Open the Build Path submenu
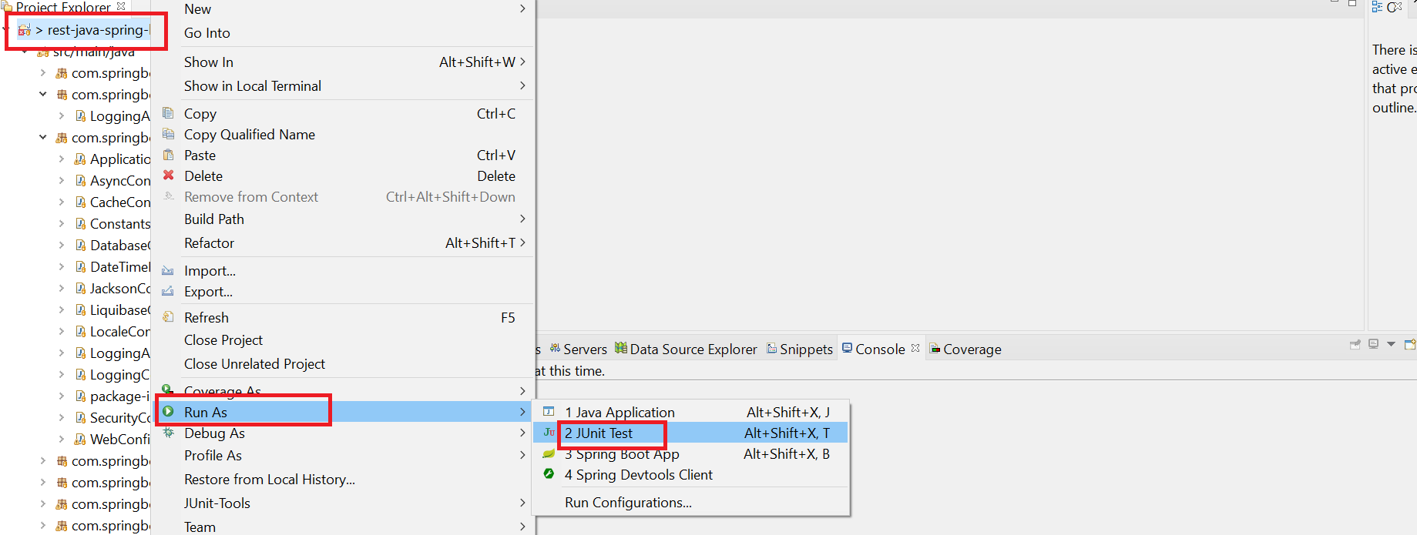The height and width of the screenshot is (535, 1417). (x=344, y=219)
